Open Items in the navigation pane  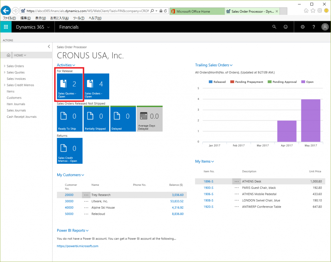pos(11,91)
